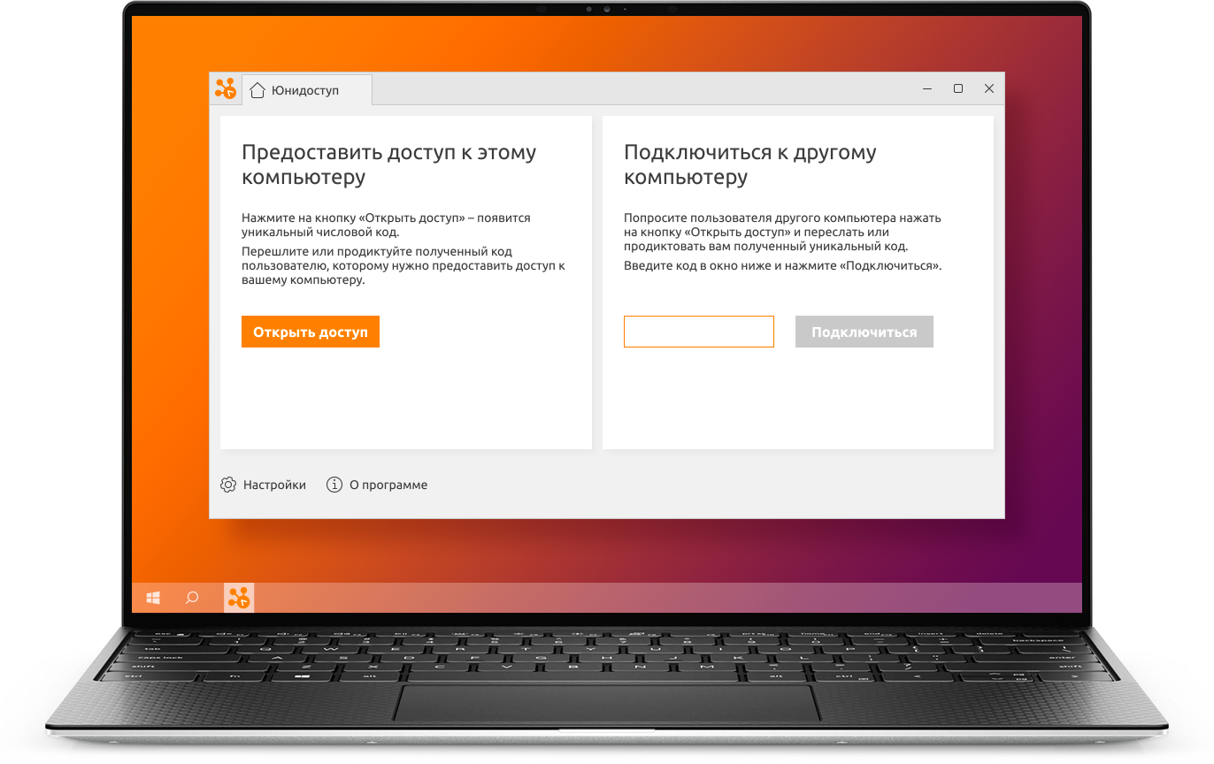This screenshot has width=1214, height=764.
Task: Click the info circle icon
Action: coord(334,485)
